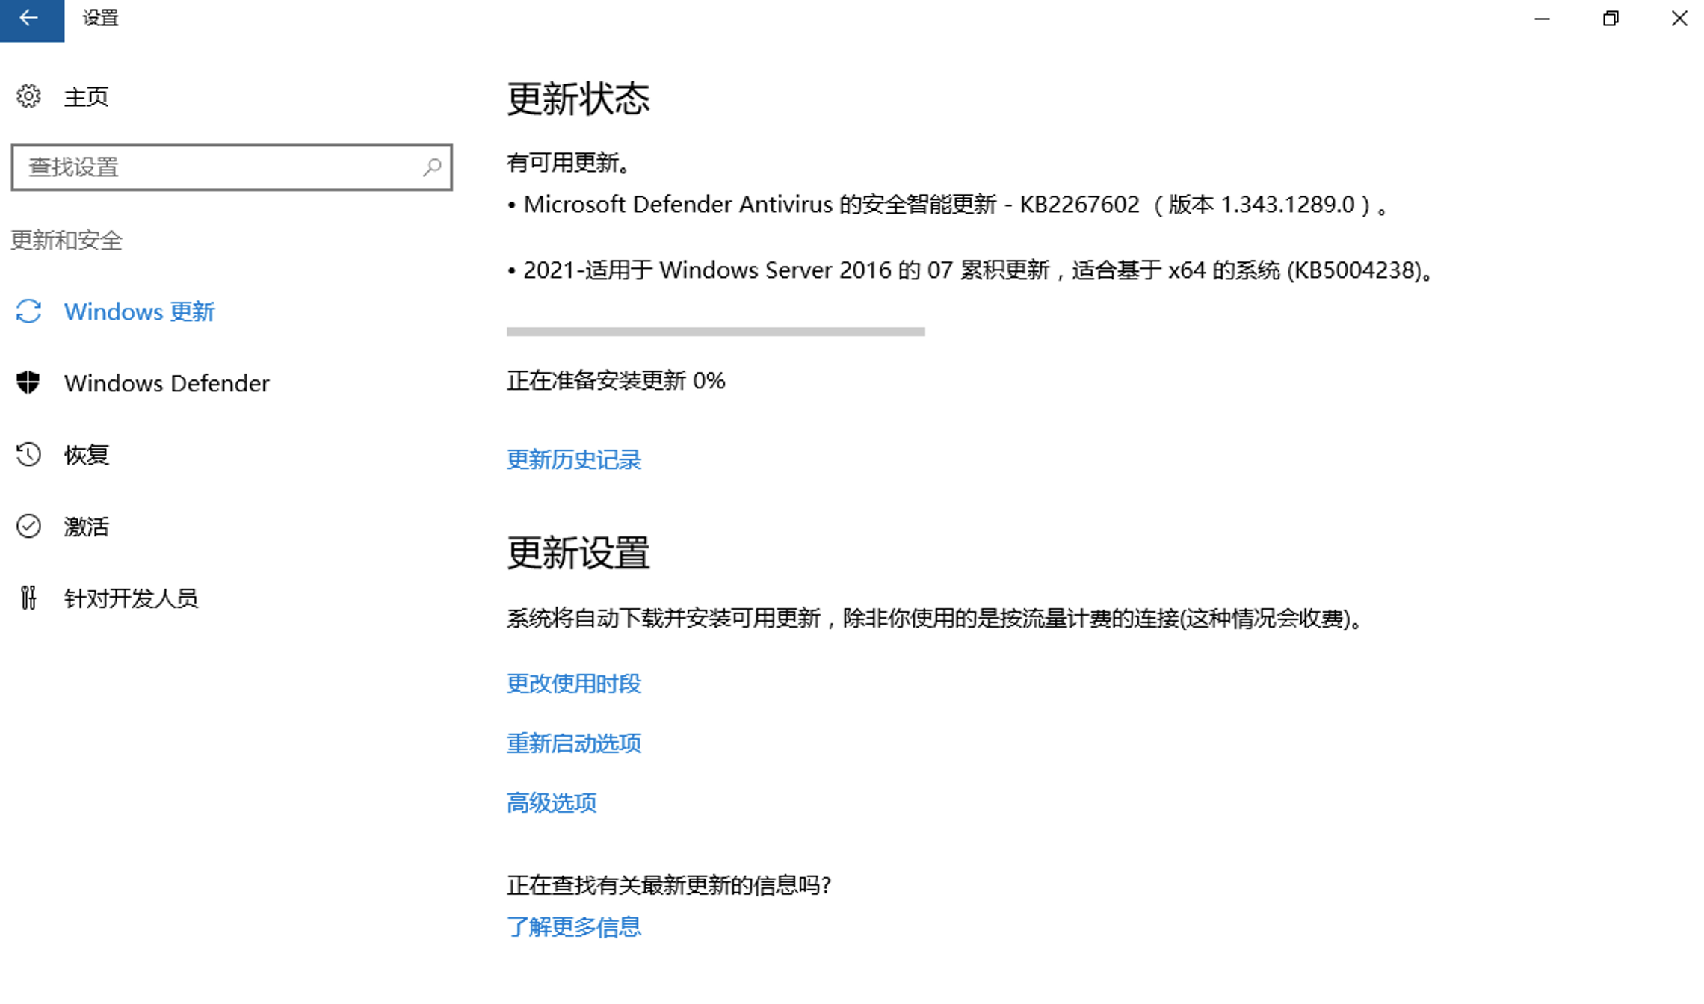
Task: Click 正在查找有关最新更新的信息吗 text
Action: [669, 886]
